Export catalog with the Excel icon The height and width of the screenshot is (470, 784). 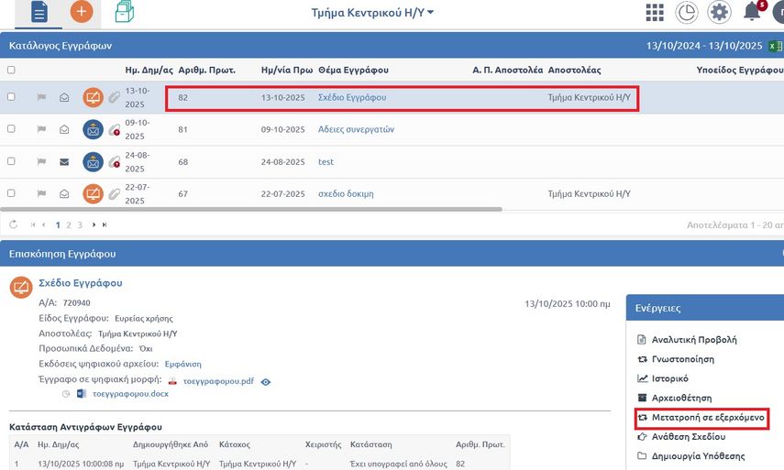pos(776,45)
